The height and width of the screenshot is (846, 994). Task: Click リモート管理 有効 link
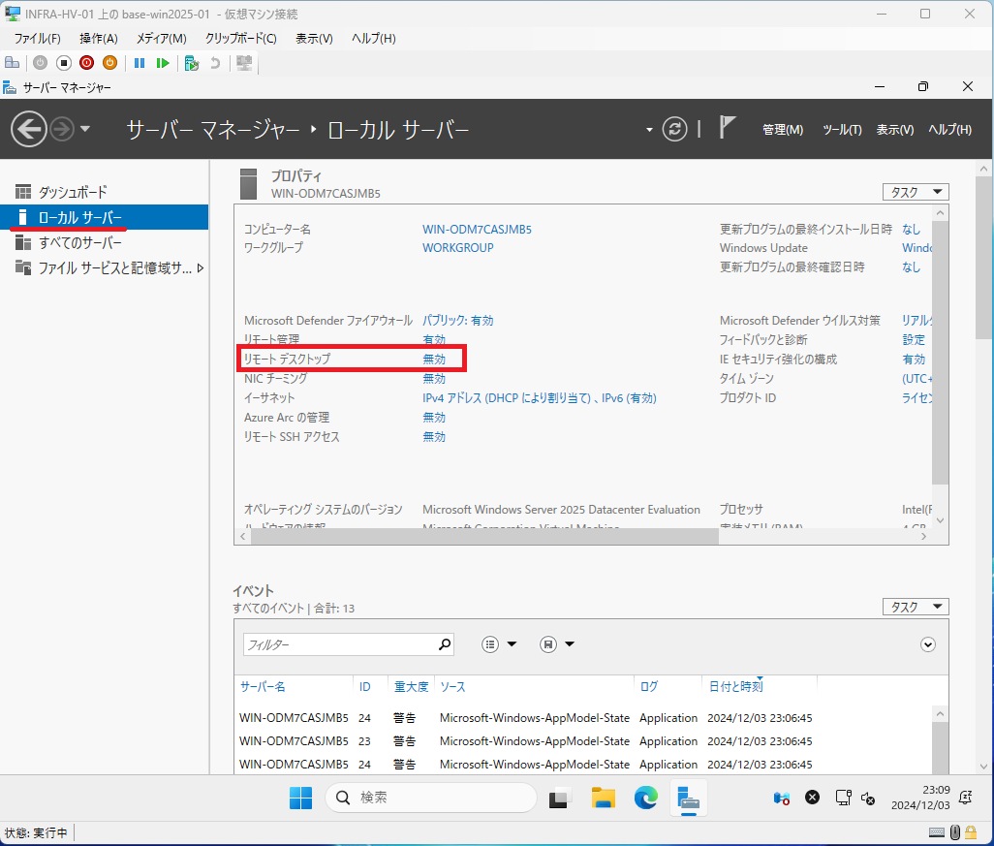tap(434, 339)
